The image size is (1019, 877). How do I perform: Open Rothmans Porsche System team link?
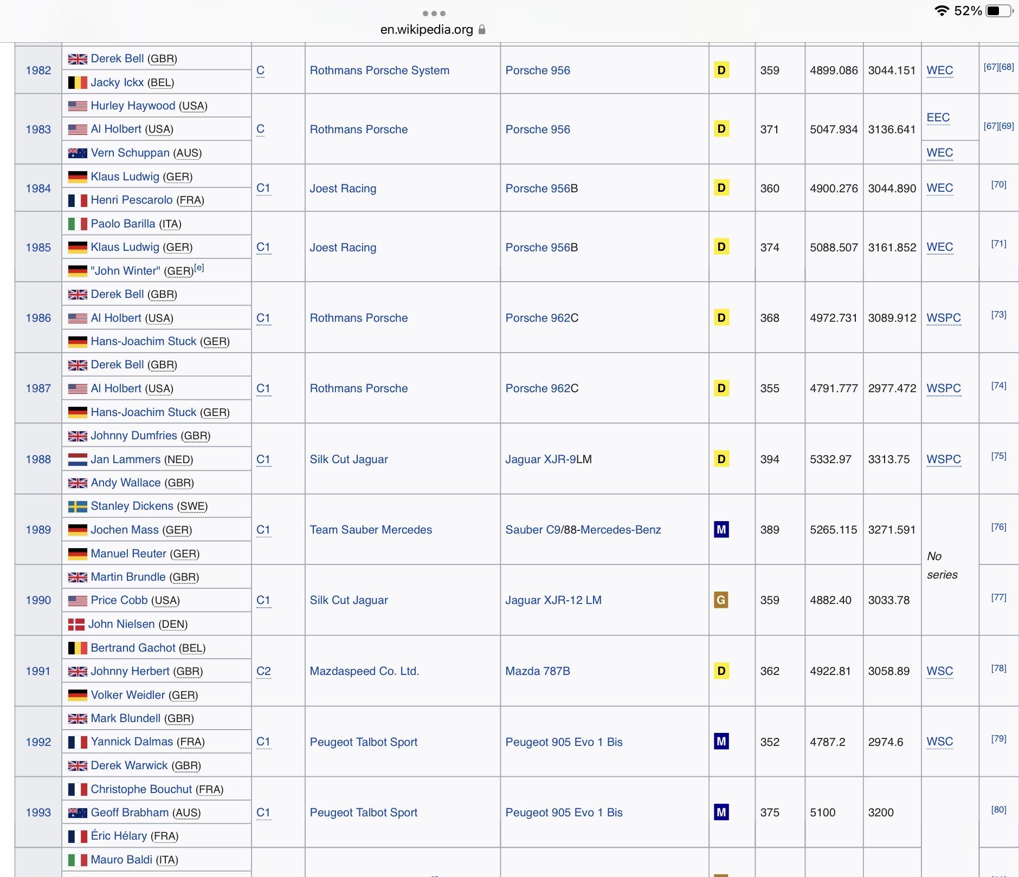379,70
